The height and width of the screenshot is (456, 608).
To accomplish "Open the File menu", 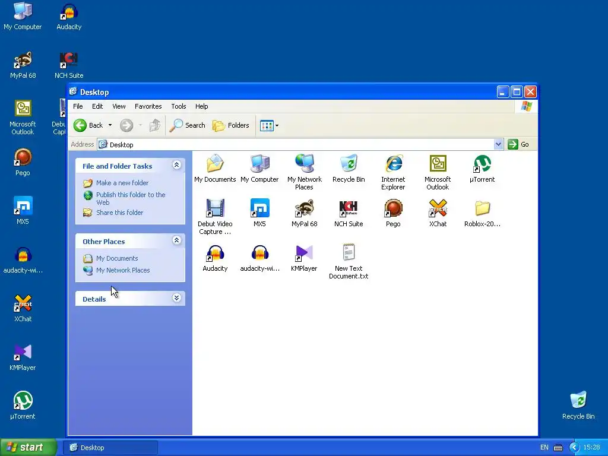I will (78, 106).
